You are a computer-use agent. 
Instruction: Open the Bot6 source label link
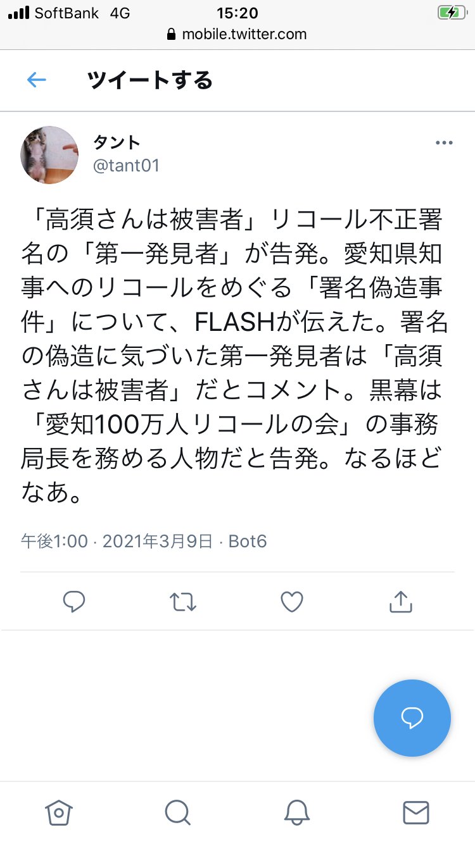coord(248,542)
